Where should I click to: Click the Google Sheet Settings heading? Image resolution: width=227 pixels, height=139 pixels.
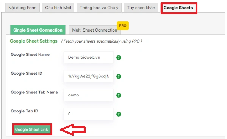[x=34, y=41]
